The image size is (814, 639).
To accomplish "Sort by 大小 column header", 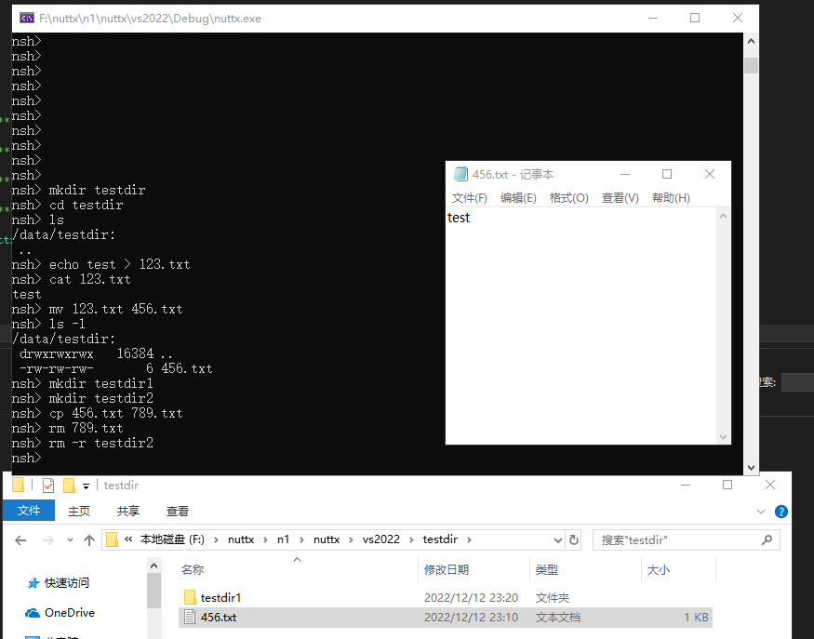I will 659,570.
